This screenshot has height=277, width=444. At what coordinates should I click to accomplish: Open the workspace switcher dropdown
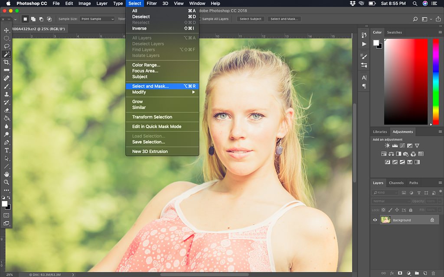pos(427,19)
